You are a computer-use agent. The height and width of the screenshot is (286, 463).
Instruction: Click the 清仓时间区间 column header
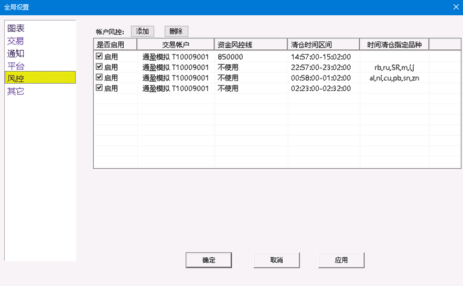[324, 45]
